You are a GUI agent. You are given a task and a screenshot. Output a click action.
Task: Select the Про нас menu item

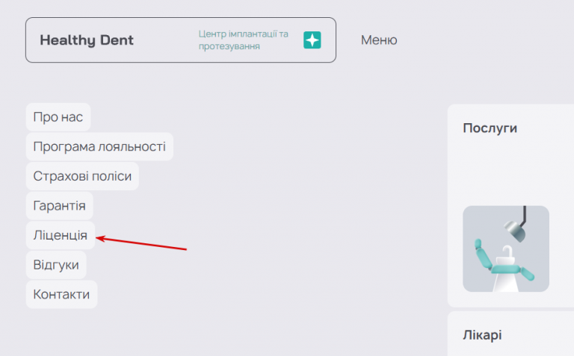(x=58, y=117)
